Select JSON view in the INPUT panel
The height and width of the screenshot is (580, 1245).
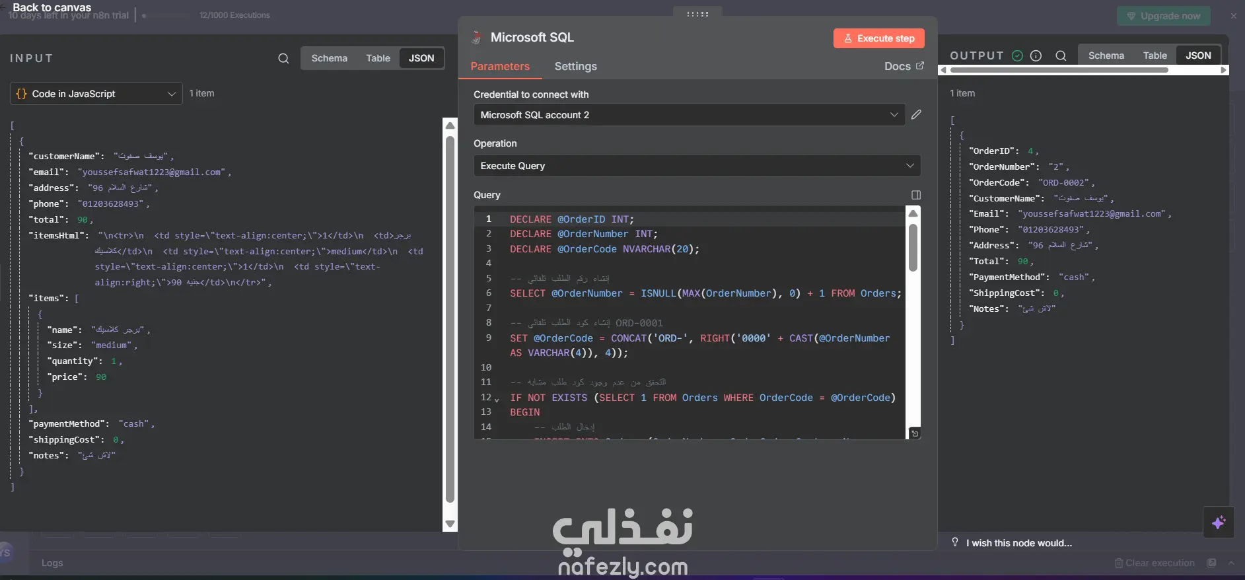[x=421, y=58]
